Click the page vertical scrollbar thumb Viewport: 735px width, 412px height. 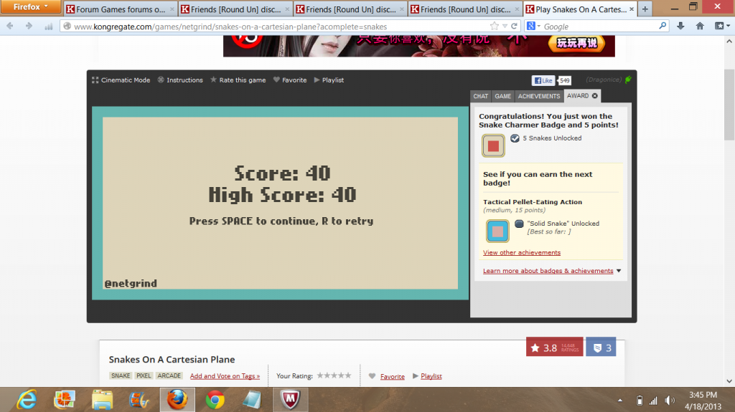(x=729, y=105)
